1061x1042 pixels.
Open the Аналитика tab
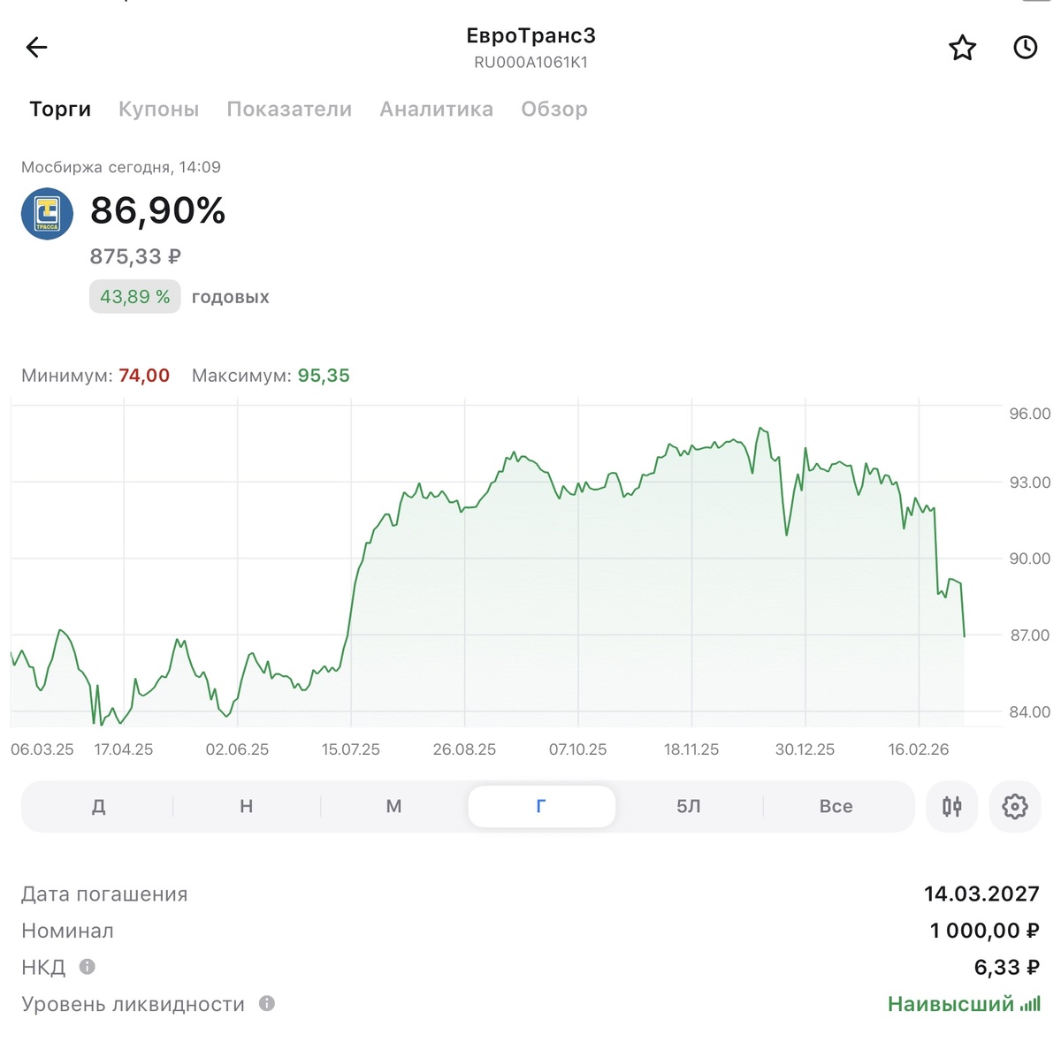click(x=437, y=109)
